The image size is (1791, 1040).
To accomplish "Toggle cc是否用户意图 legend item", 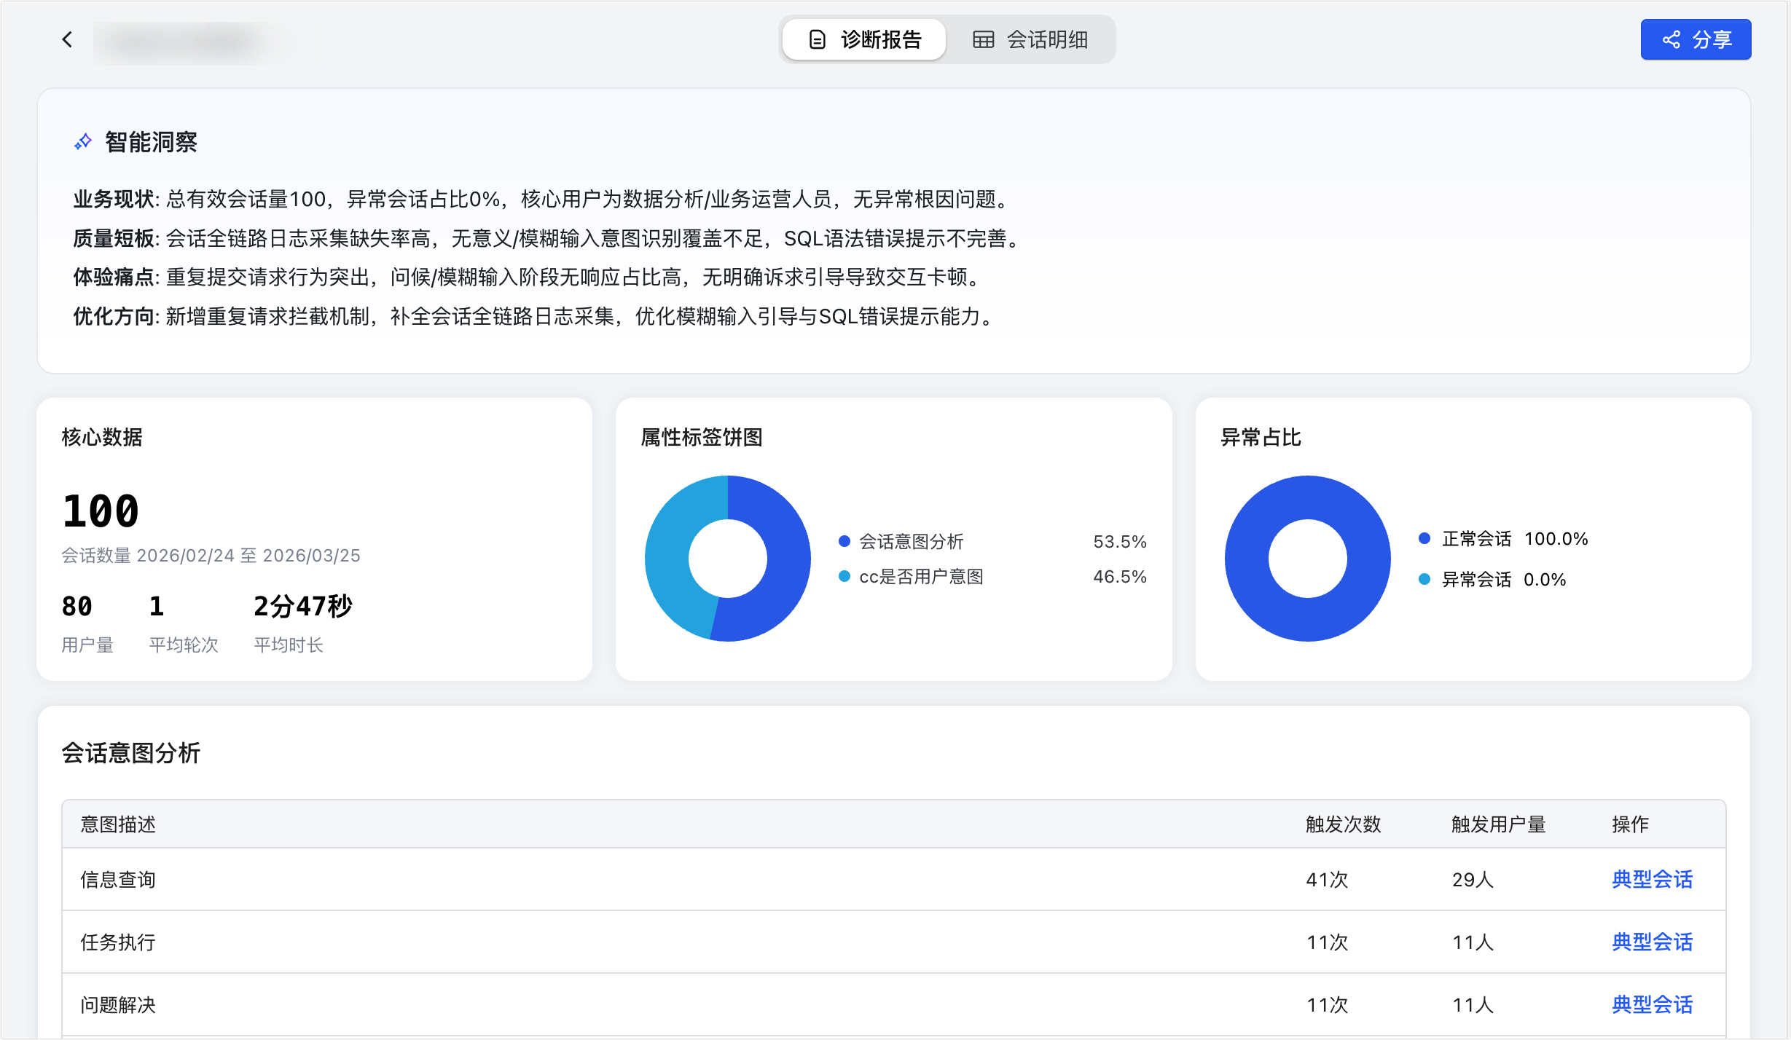I will (x=921, y=577).
